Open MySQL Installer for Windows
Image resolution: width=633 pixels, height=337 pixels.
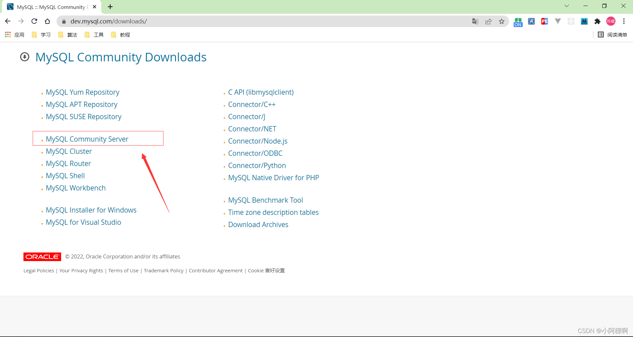coord(91,210)
